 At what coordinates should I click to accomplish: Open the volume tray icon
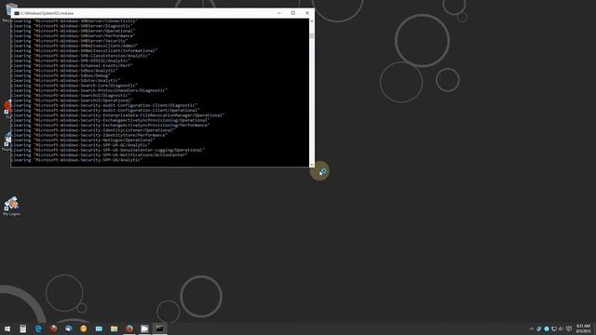tap(561, 328)
